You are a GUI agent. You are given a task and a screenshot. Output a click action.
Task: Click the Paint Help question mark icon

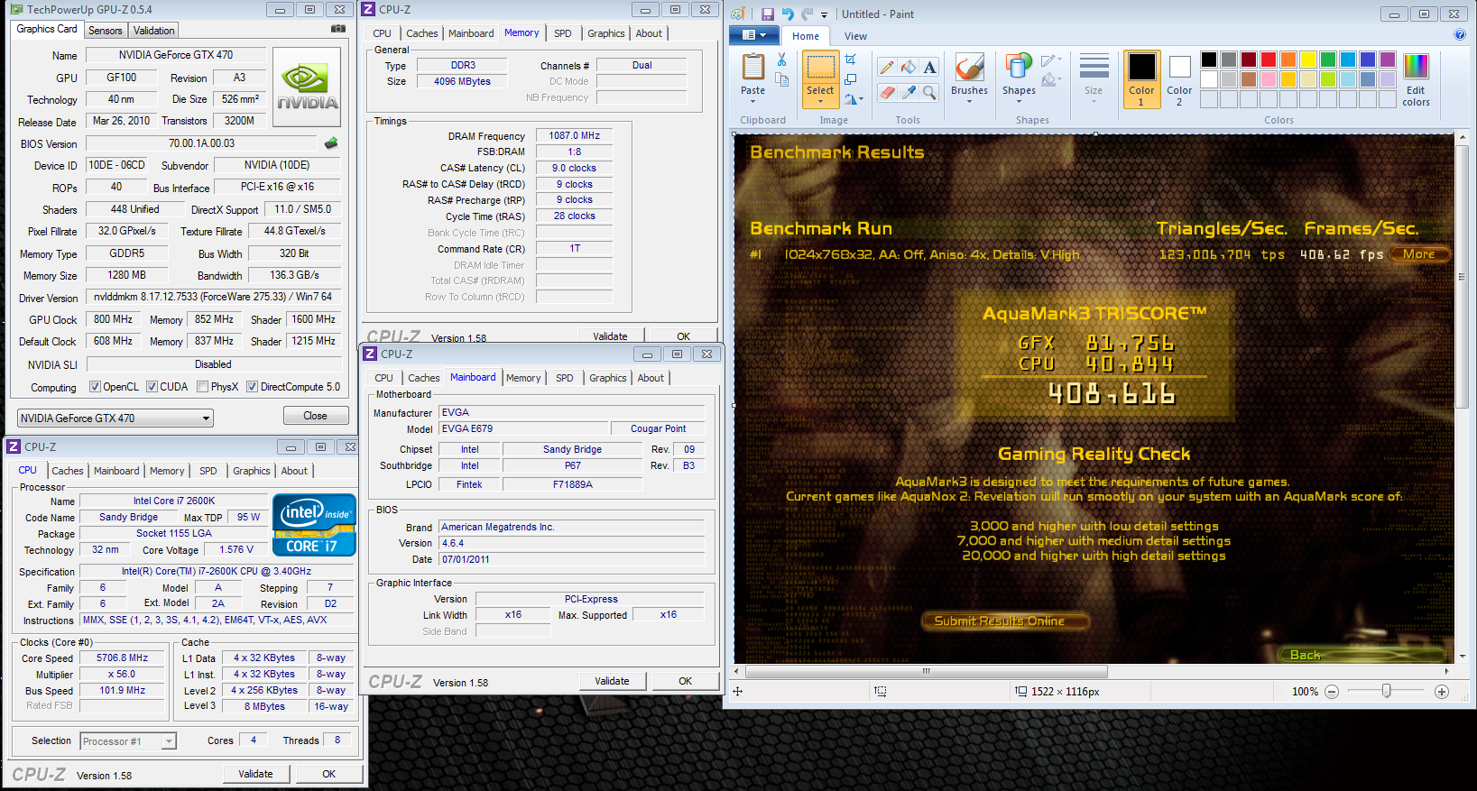click(1460, 35)
